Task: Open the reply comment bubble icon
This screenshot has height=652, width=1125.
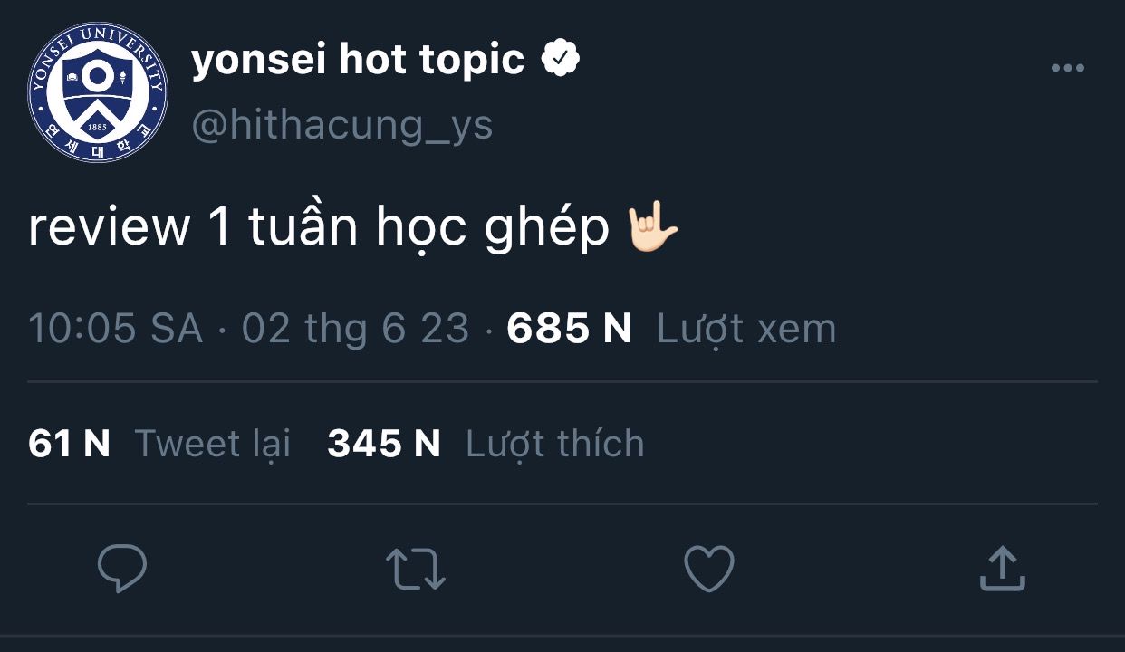Action: click(x=122, y=569)
